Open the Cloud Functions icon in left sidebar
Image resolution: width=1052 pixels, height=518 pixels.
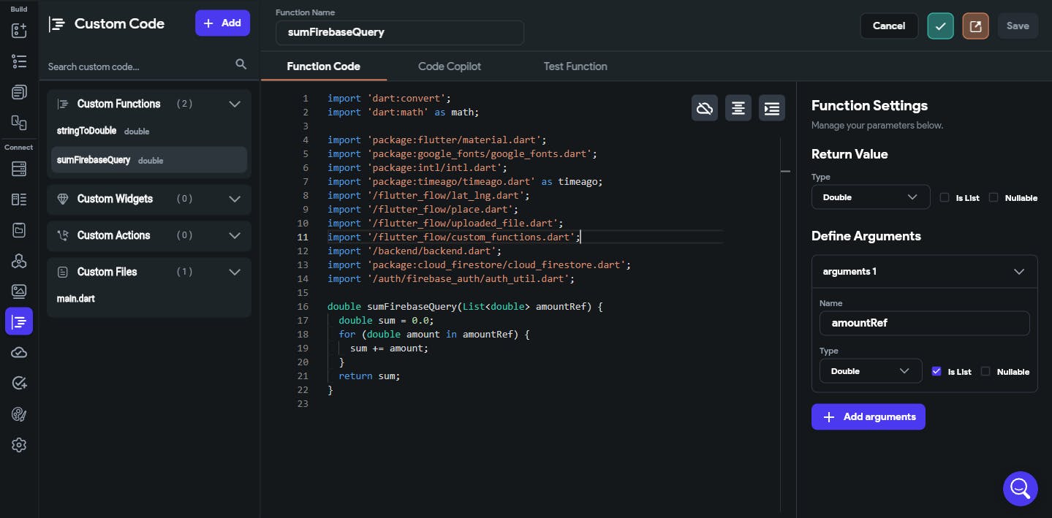tap(19, 353)
